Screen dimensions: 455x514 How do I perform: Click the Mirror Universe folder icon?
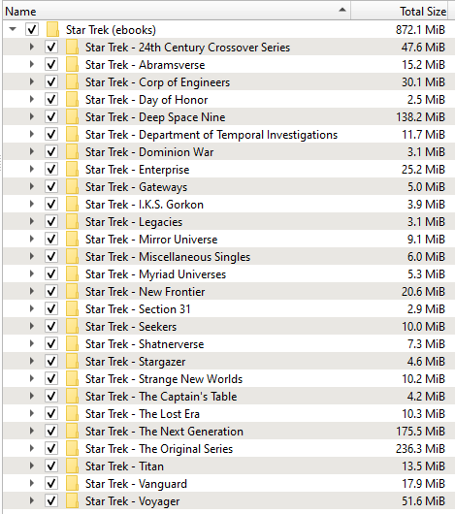point(72,239)
